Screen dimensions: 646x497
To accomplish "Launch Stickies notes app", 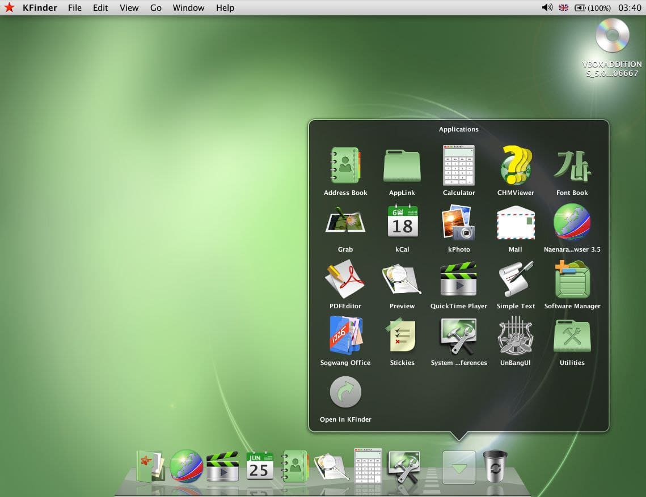I will [x=402, y=335].
